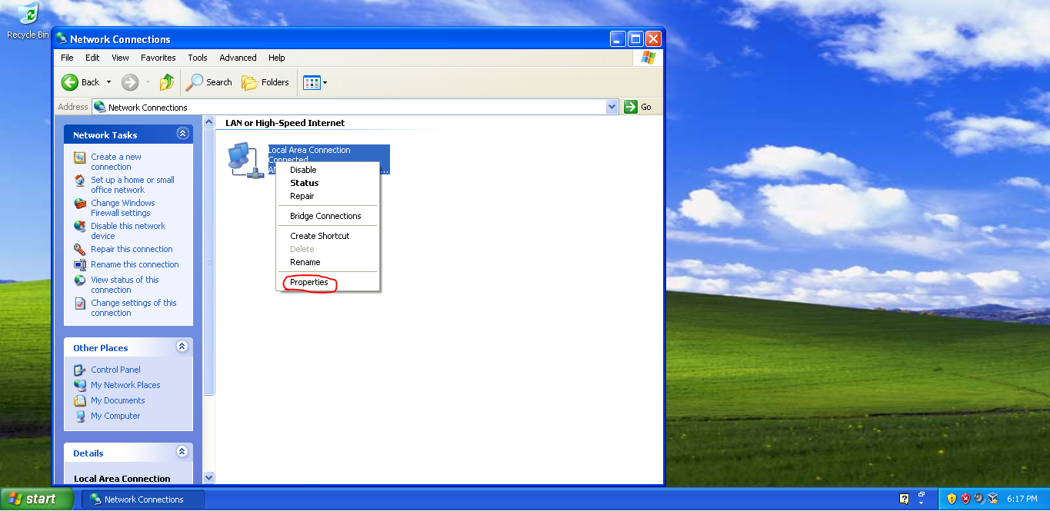Open VirtualBox icon from the system tray

[992, 499]
